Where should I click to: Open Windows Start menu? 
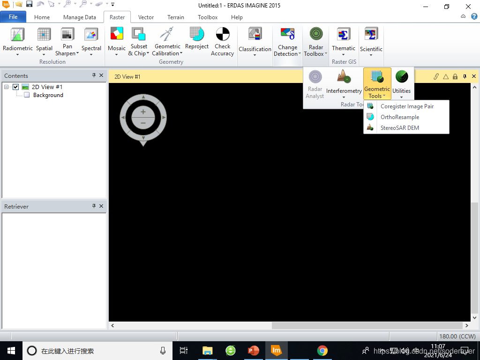11,351
